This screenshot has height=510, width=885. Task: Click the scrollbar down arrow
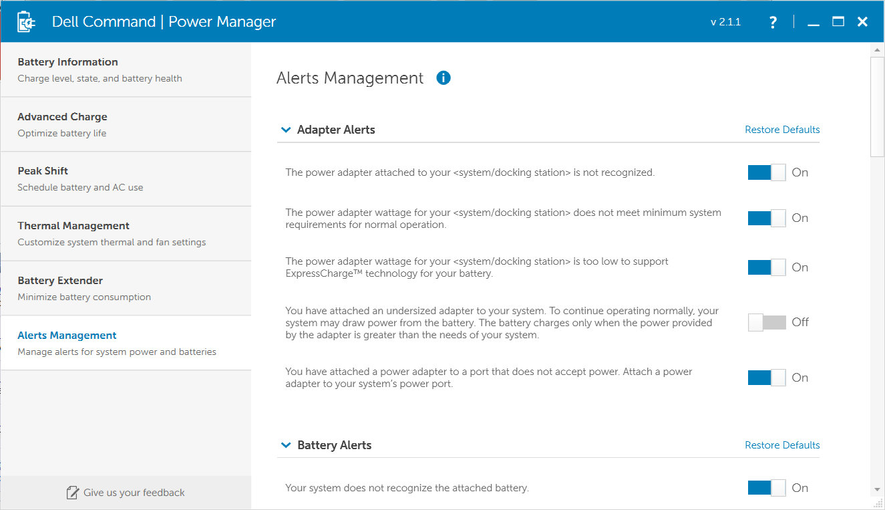[x=878, y=490]
